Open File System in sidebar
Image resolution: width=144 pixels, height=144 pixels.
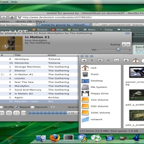(x=94, y=87)
